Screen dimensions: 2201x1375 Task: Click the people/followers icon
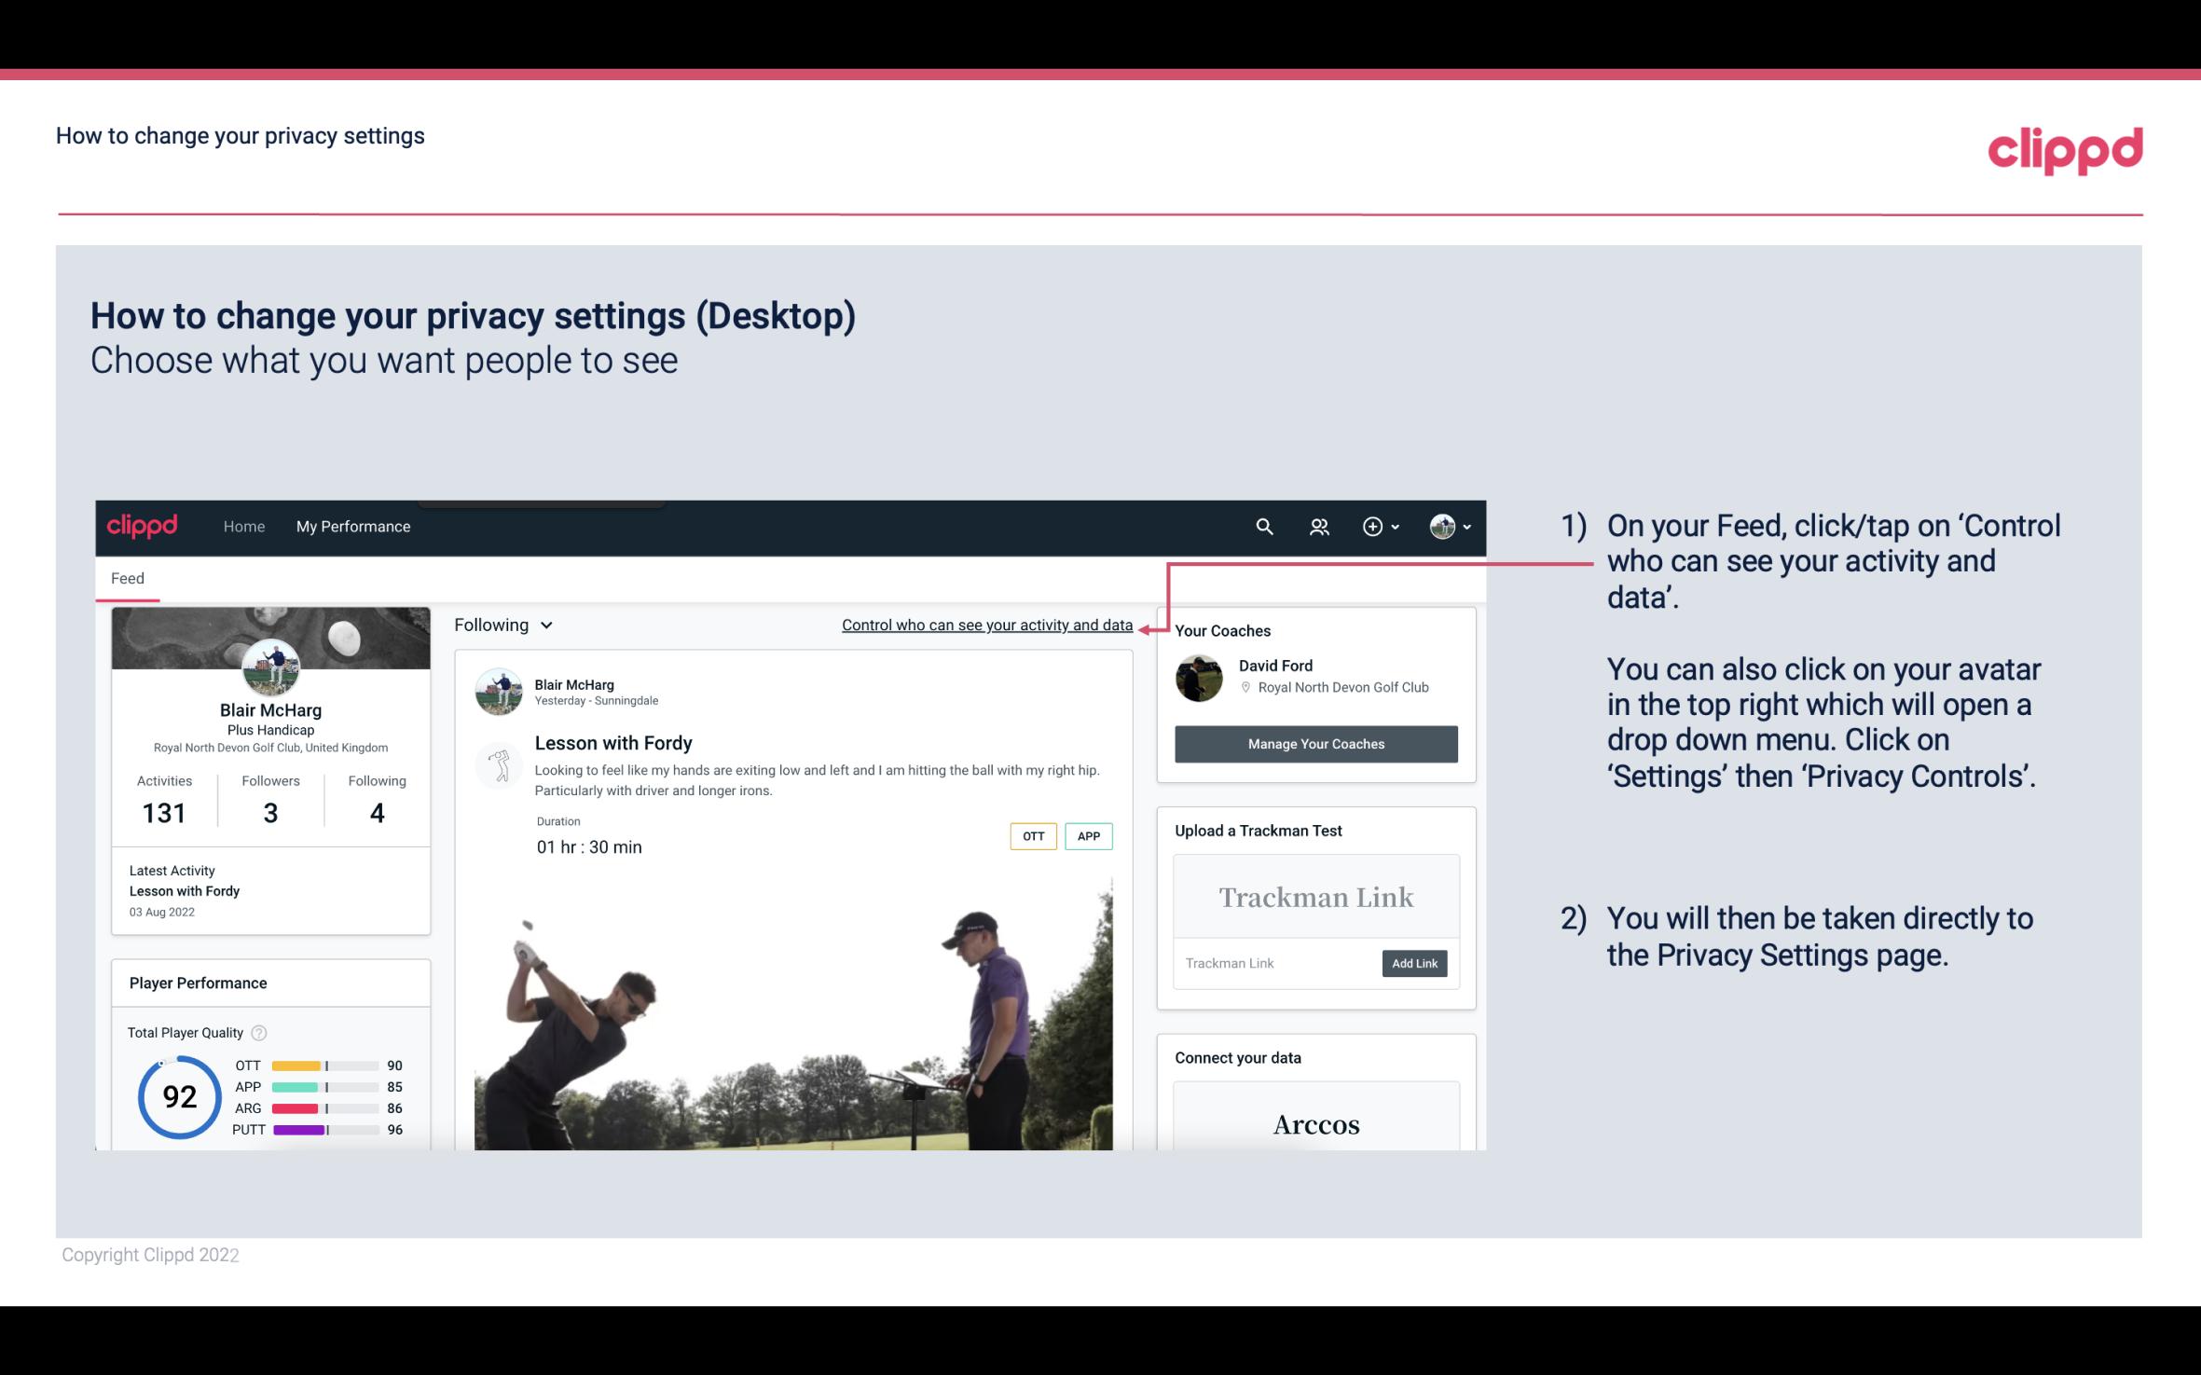[x=1321, y=526]
